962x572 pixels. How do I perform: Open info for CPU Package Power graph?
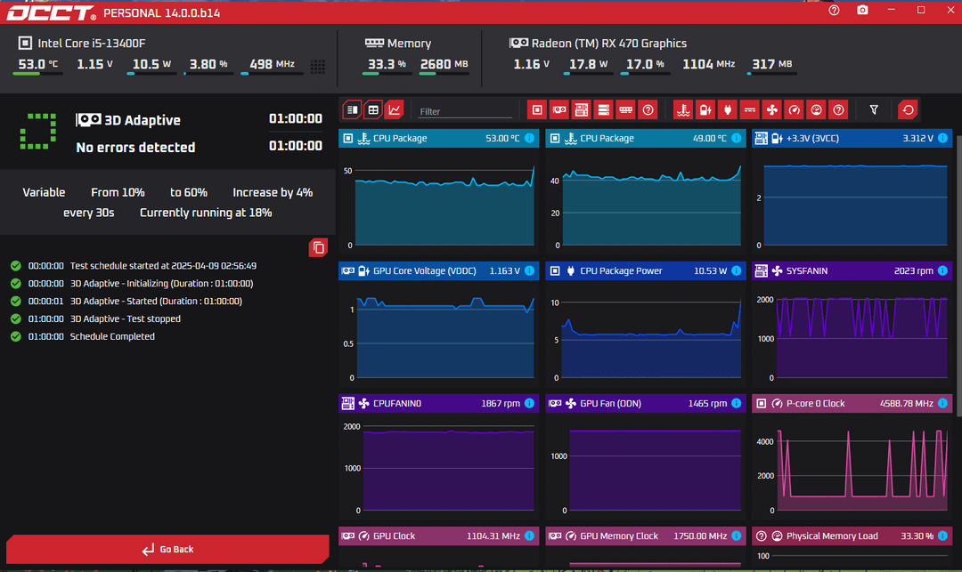(x=737, y=270)
